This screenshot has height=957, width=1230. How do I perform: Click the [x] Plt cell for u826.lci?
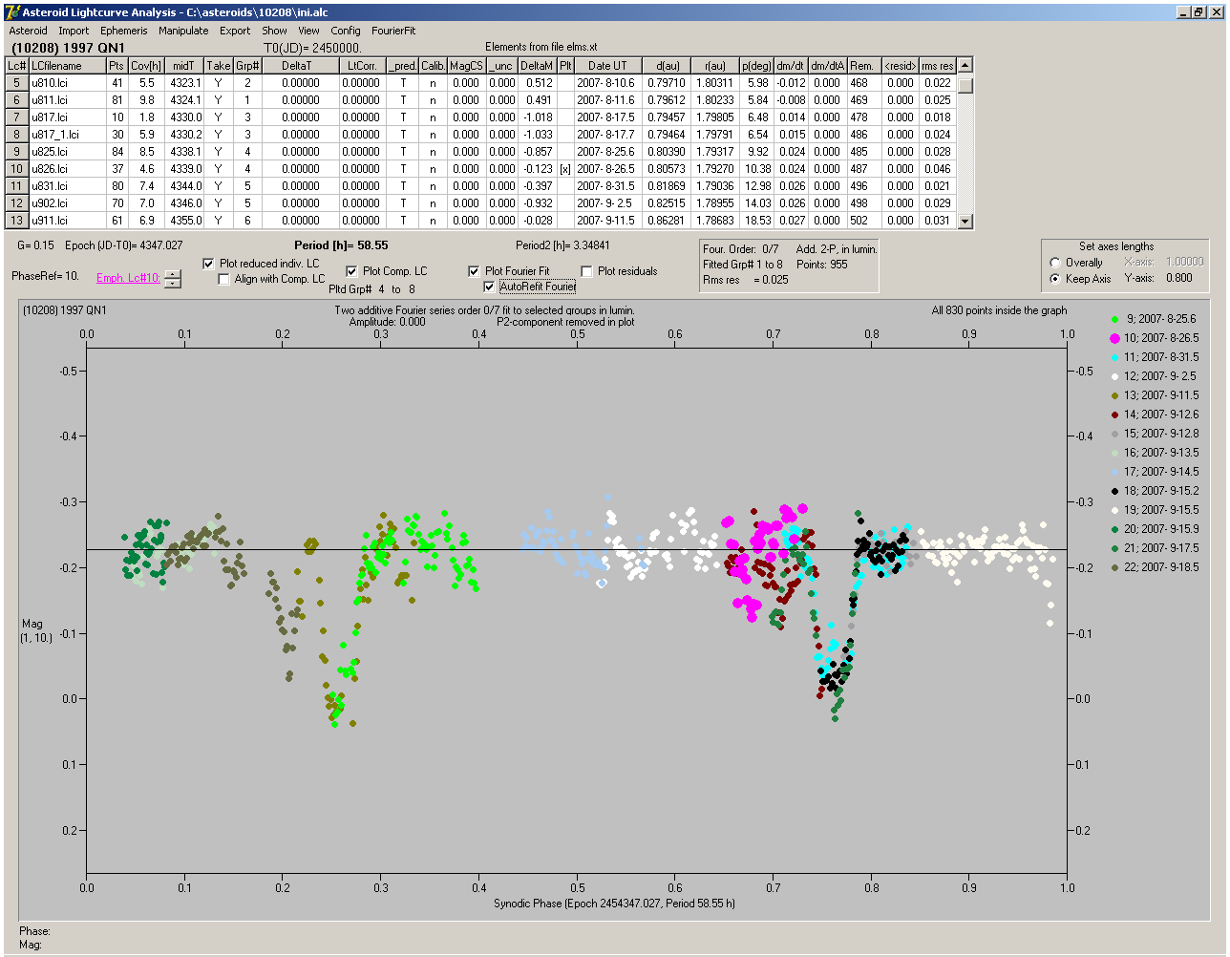565,169
